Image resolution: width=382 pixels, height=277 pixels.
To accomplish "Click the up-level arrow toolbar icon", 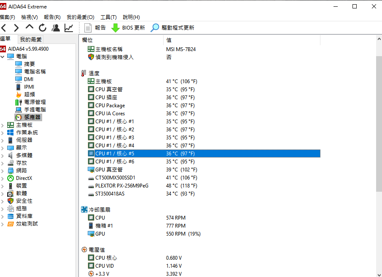I will point(30,27).
